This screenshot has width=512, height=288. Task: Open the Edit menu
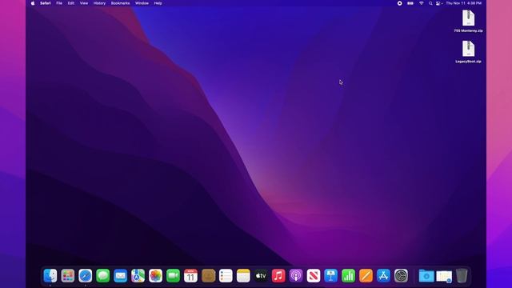coord(71,3)
